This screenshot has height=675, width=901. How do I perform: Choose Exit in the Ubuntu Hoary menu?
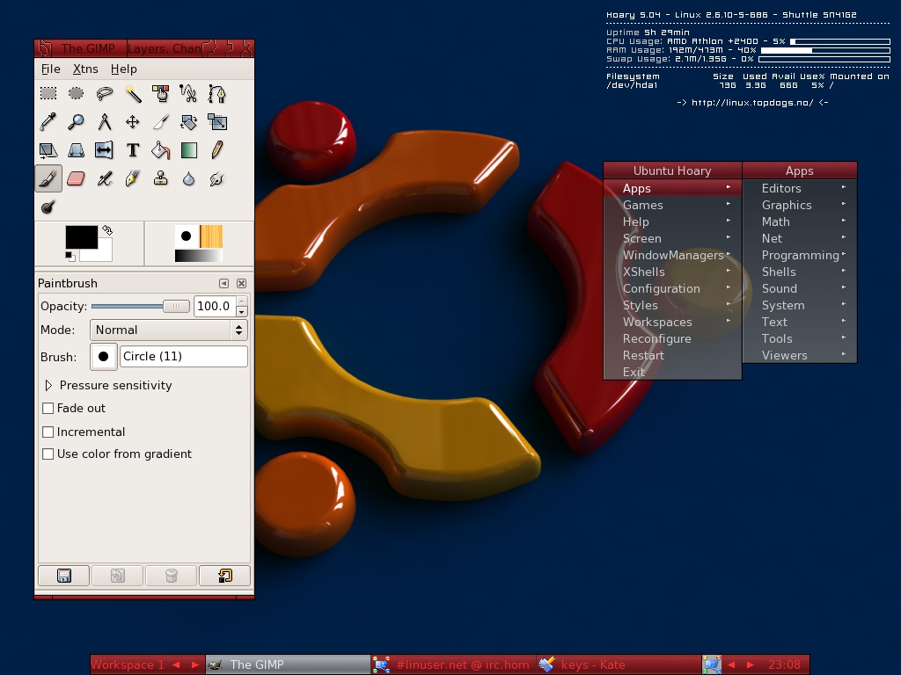pos(672,372)
